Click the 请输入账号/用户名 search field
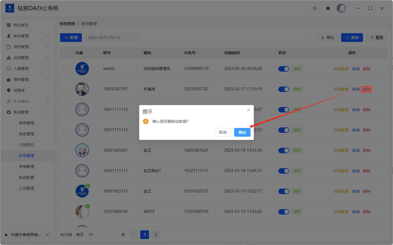 click(x=112, y=38)
